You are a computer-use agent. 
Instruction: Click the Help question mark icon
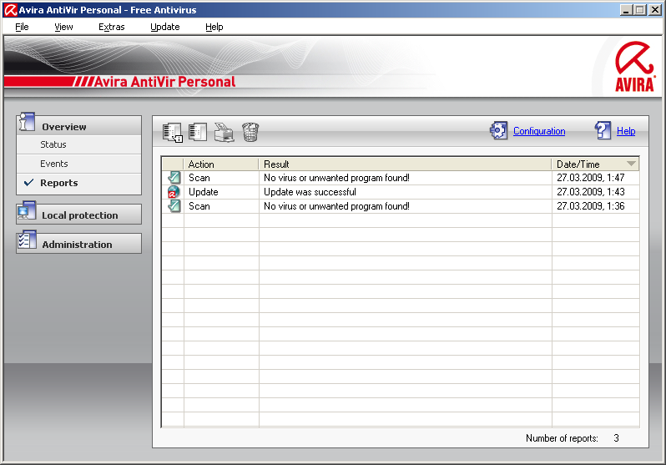coord(603,130)
